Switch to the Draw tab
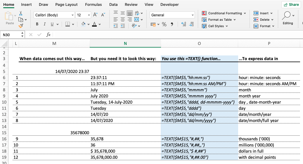Viewport: 303px width, 164px height. click(44, 4)
